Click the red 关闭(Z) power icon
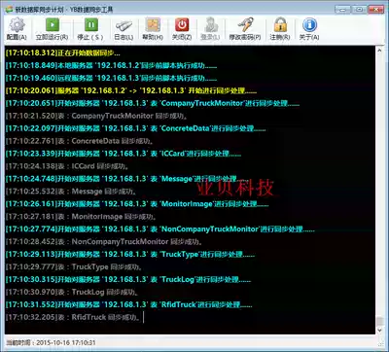The image size is (389, 352). 182,24
